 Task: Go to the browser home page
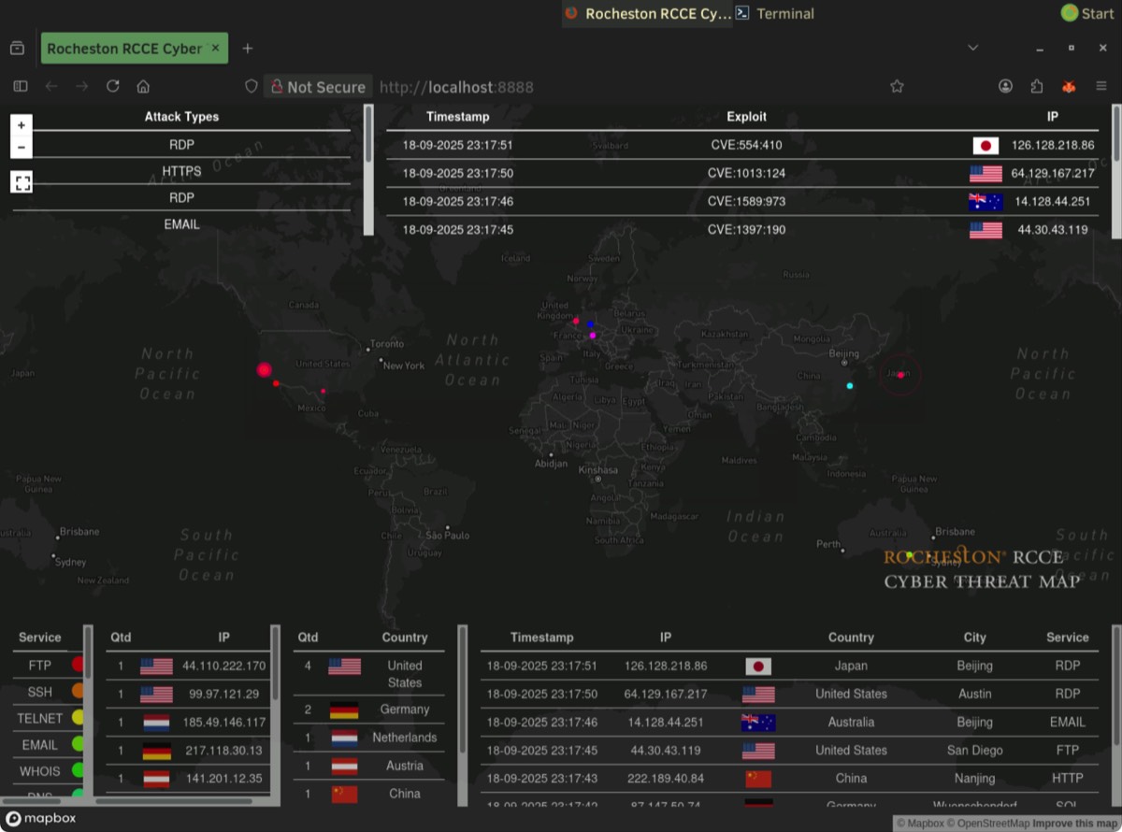pyautogui.click(x=143, y=87)
